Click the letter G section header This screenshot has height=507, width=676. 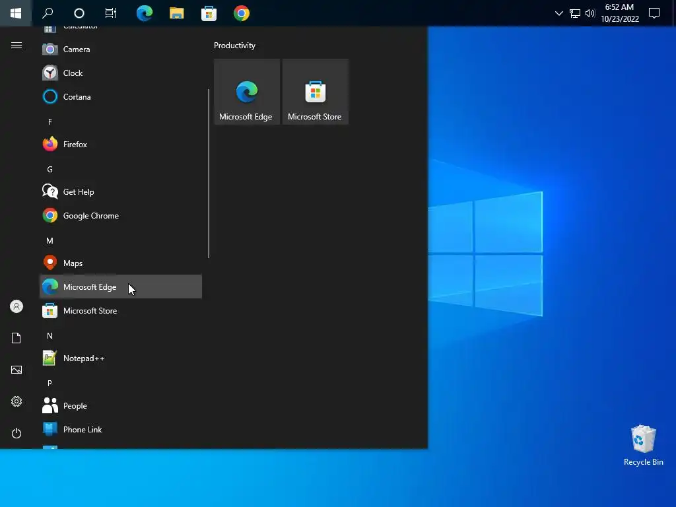50,170
